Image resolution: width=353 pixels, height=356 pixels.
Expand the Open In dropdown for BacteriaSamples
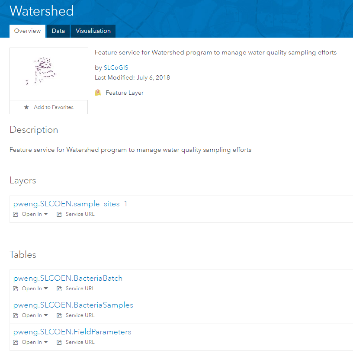point(35,315)
